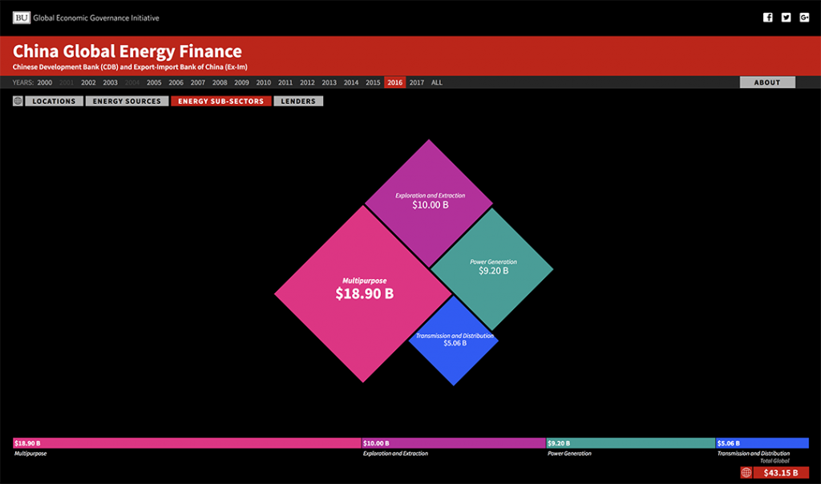Click the BU logo in the header
821x484 pixels.
click(22, 18)
